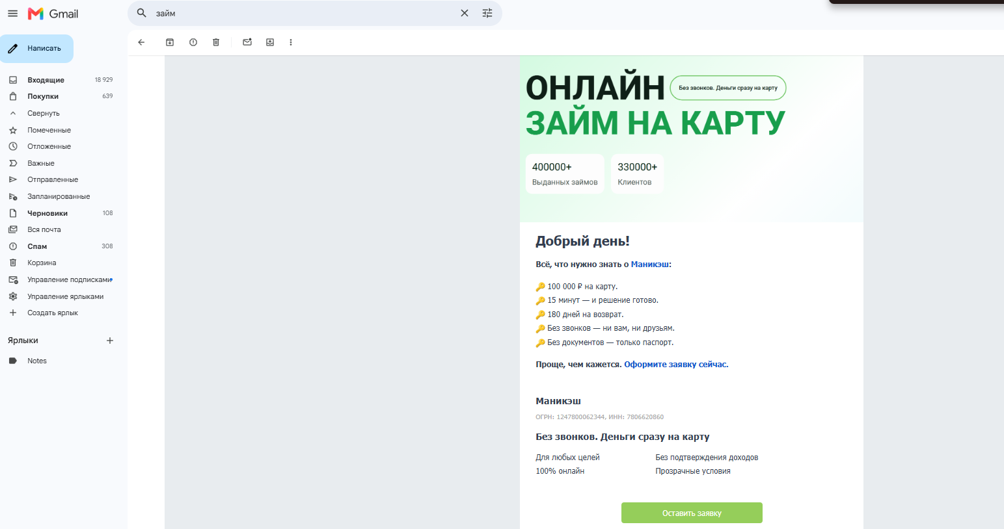Delete this email with trash icon
The height and width of the screenshot is (529, 1004).
[x=216, y=42]
